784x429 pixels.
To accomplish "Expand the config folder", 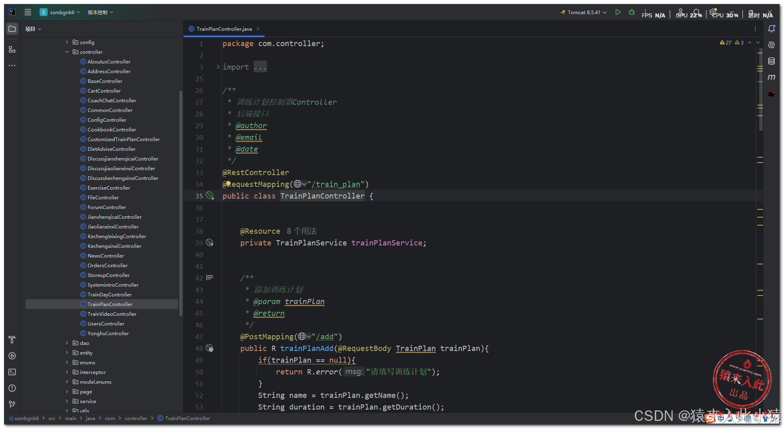I will [67, 42].
